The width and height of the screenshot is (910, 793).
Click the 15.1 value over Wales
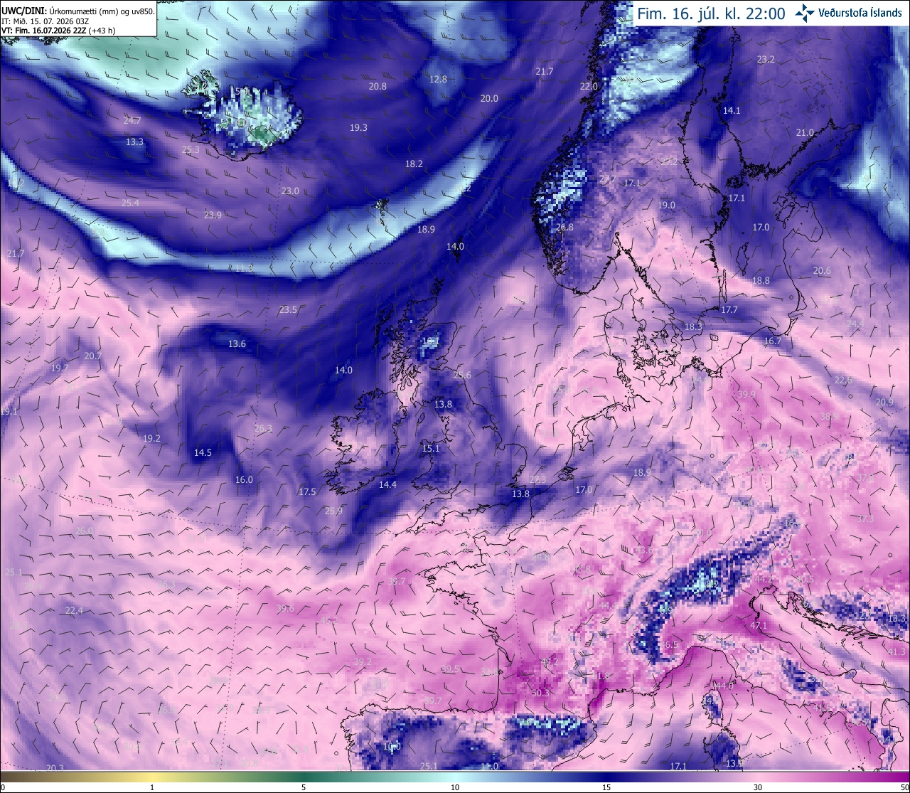(x=431, y=448)
